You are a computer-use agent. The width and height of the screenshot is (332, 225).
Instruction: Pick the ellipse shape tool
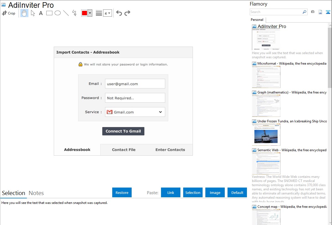[58, 13]
